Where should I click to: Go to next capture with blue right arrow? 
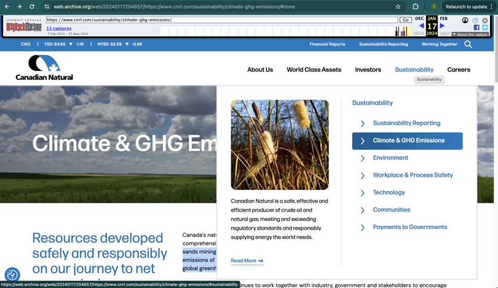[442, 26]
